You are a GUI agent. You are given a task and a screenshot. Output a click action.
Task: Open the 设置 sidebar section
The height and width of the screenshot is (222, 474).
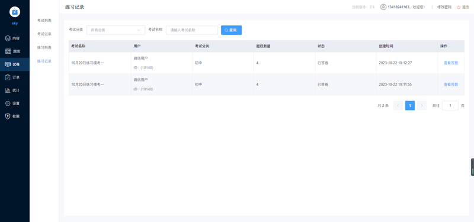(x=15, y=103)
